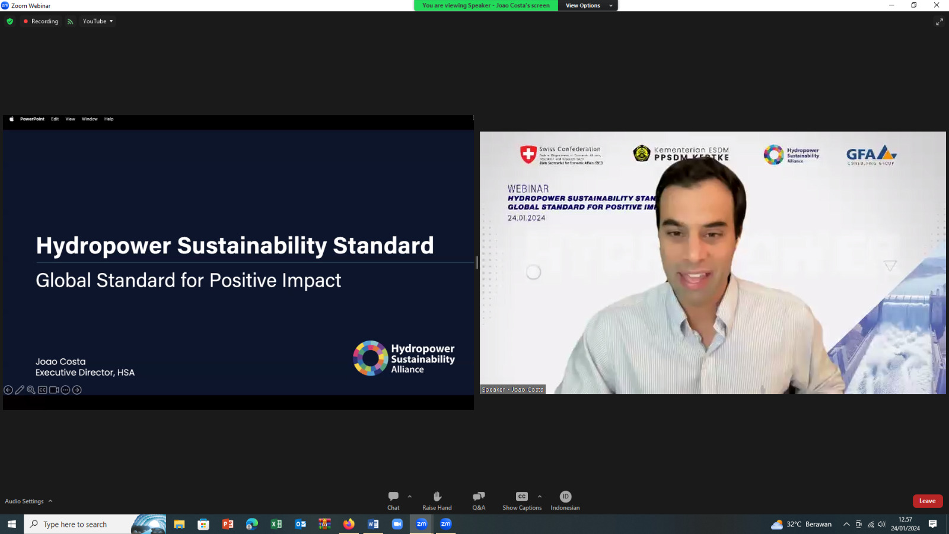949x534 pixels.
Task: Click previous slide arrow in shared presentation
Action: pyautogui.click(x=8, y=390)
